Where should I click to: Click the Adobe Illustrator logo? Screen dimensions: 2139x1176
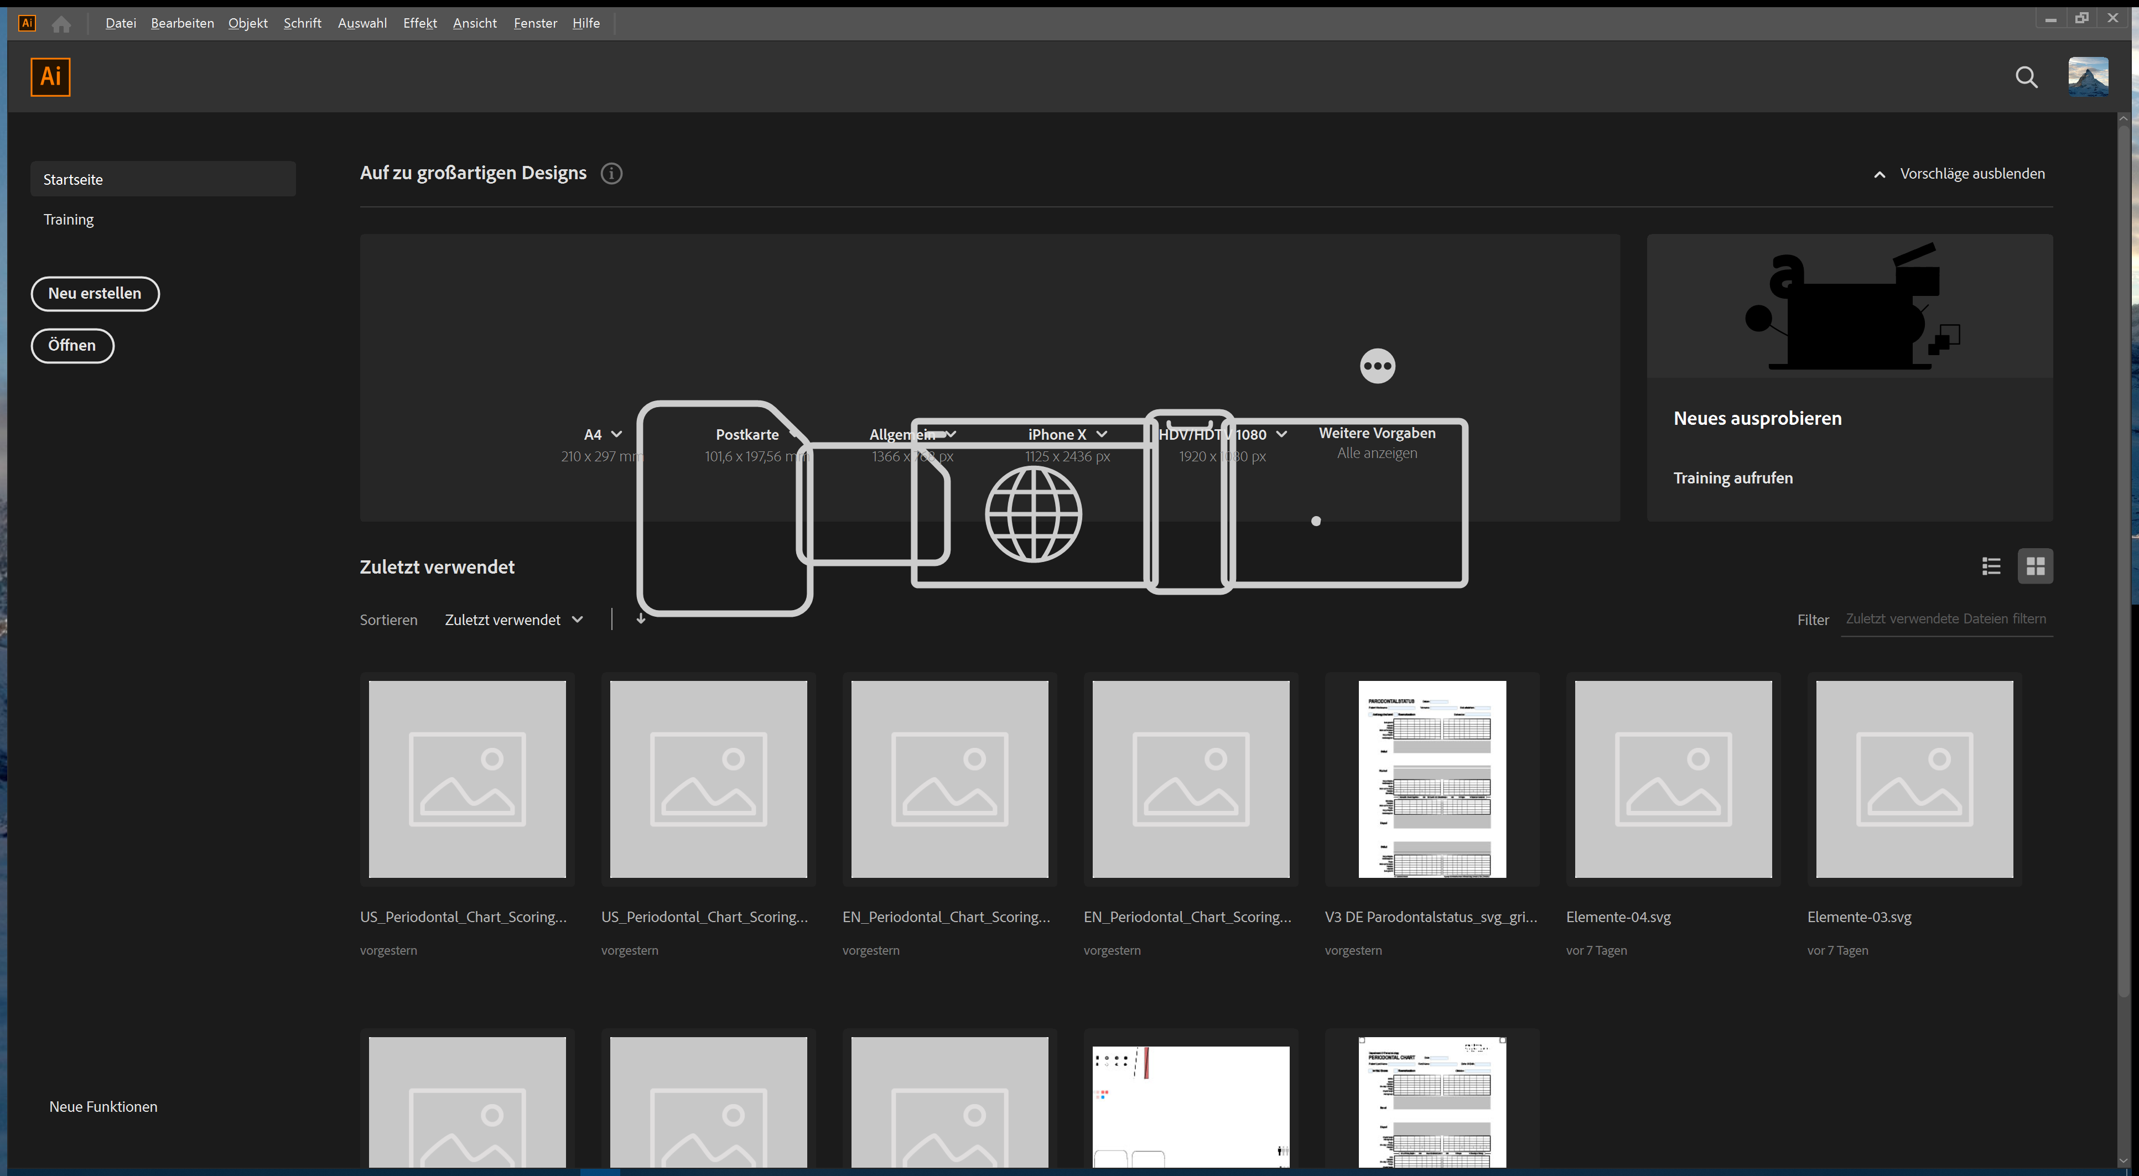50,76
